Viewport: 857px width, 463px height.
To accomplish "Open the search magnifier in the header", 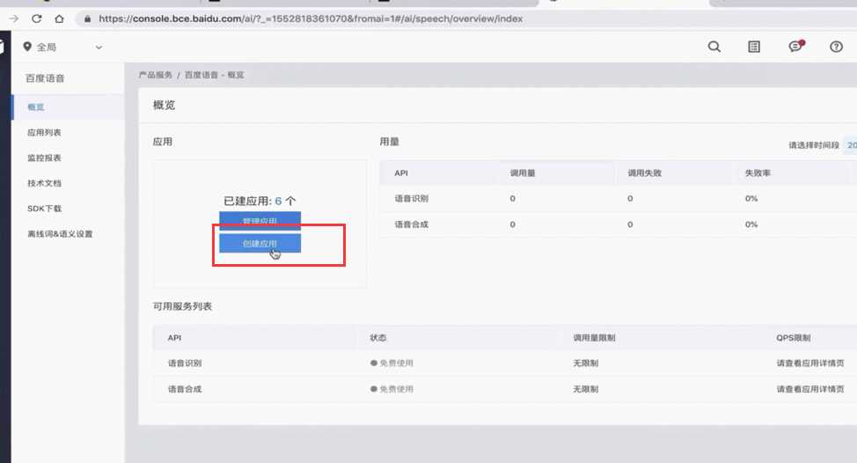I will (x=714, y=47).
